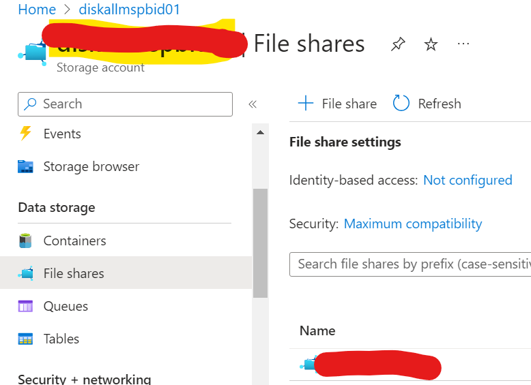
Task: Open Storage browser
Action: click(x=91, y=167)
